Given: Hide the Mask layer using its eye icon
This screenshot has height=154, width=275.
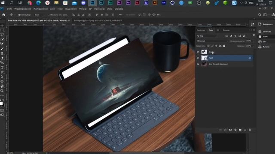Looking at the screenshot, I should (198, 58).
